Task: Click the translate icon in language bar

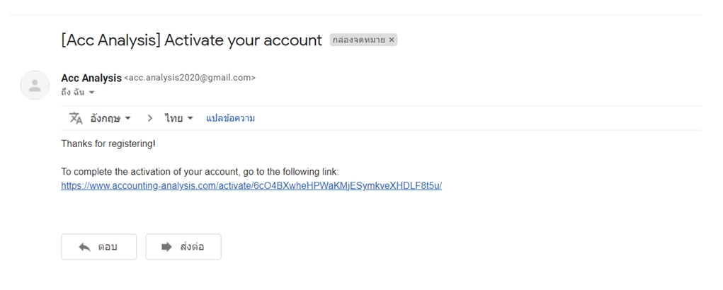Action: (x=76, y=118)
